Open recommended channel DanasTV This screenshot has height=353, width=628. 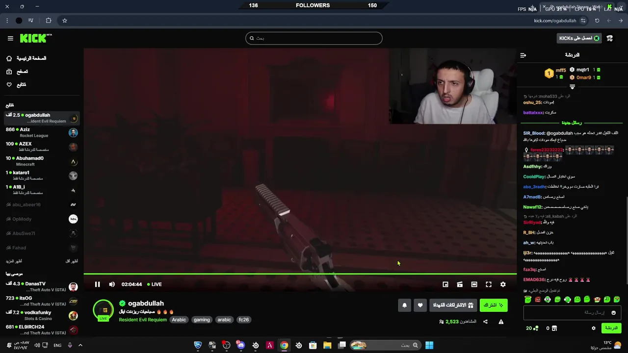click(42, 287)
